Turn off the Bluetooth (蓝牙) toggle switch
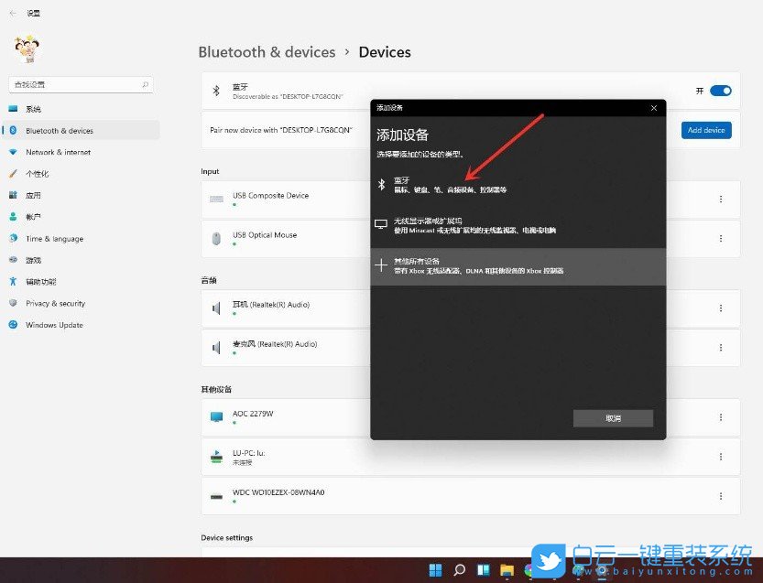The height and width of the screenshot is (583, 763). (720, 91)
